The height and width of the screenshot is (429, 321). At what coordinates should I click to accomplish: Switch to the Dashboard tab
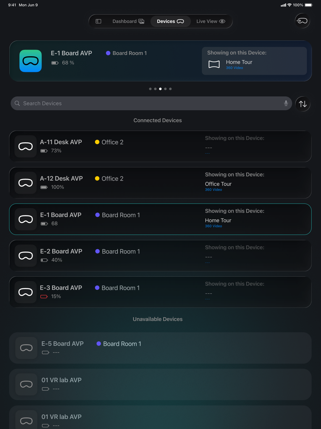[x=128, y=21]
